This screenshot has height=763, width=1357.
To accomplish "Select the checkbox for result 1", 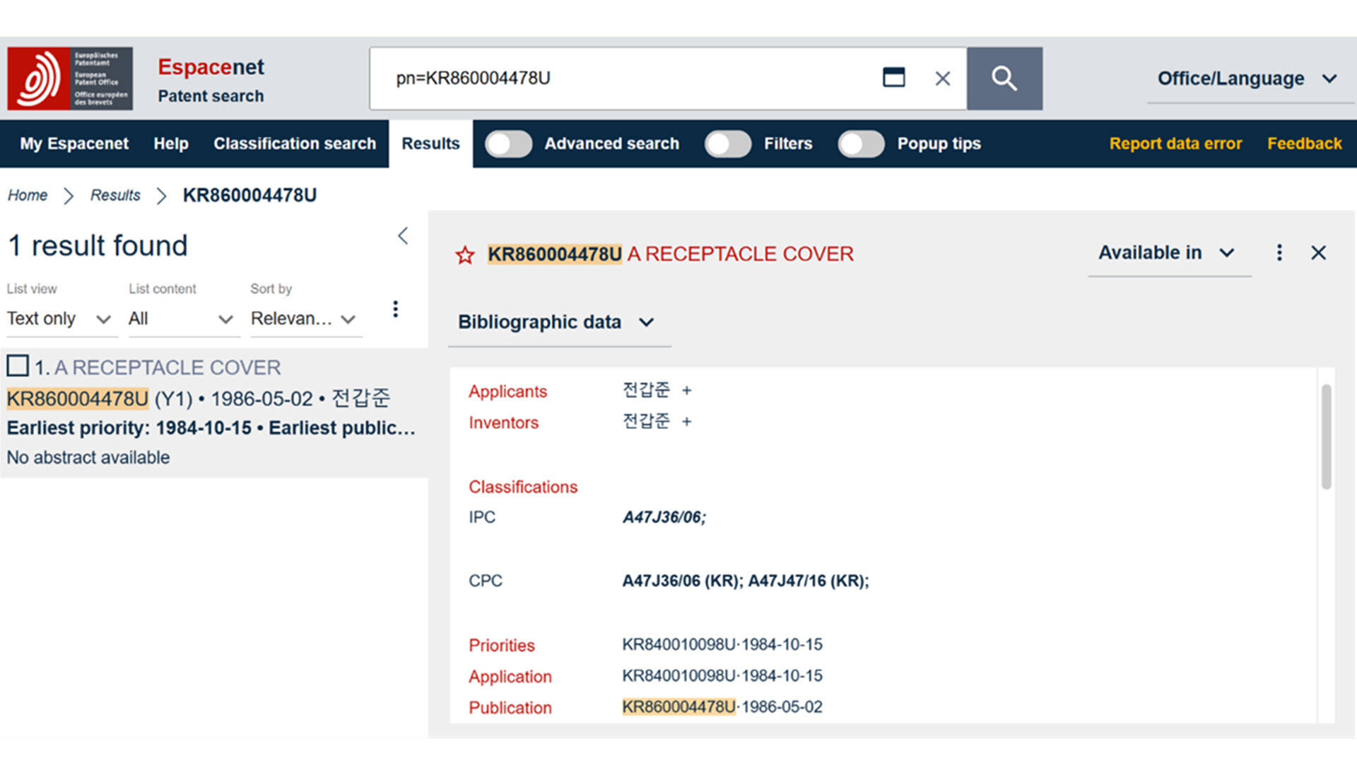I will click(x=17, y=366).
